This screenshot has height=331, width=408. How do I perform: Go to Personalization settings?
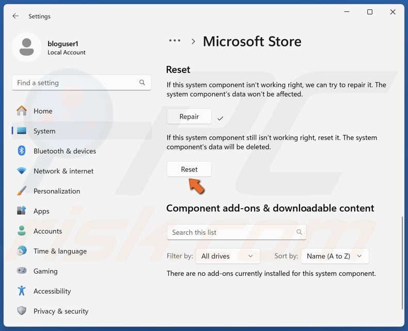pos(56,191)
